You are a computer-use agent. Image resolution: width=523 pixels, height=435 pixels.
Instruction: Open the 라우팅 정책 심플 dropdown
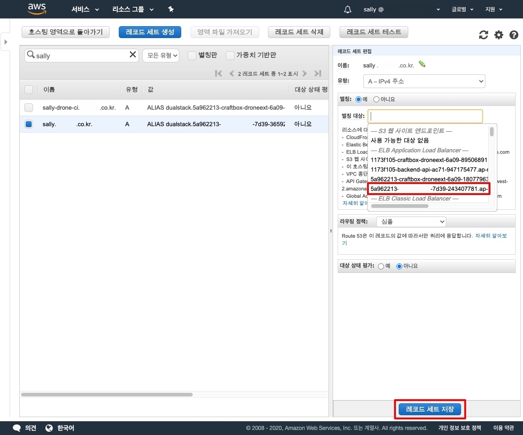click(x=411, y=222)
